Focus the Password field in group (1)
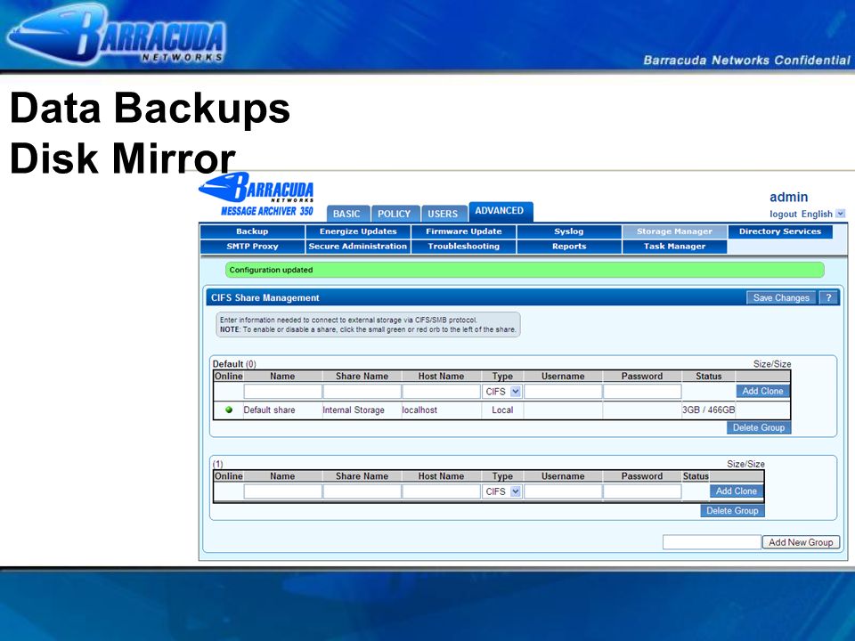The width and height of the screenshot is (855, 641). pos(642,491)
